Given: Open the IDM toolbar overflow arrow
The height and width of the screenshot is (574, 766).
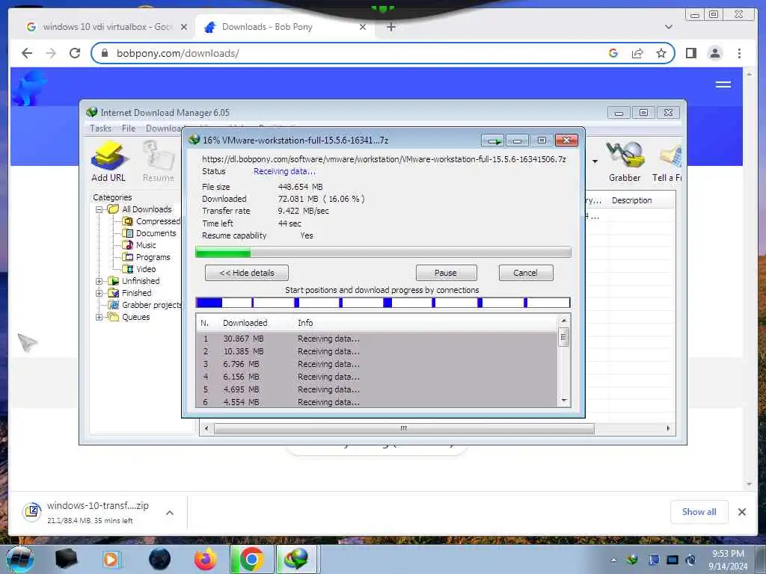Looking at the screenshot, I should (x=595, y=161).
